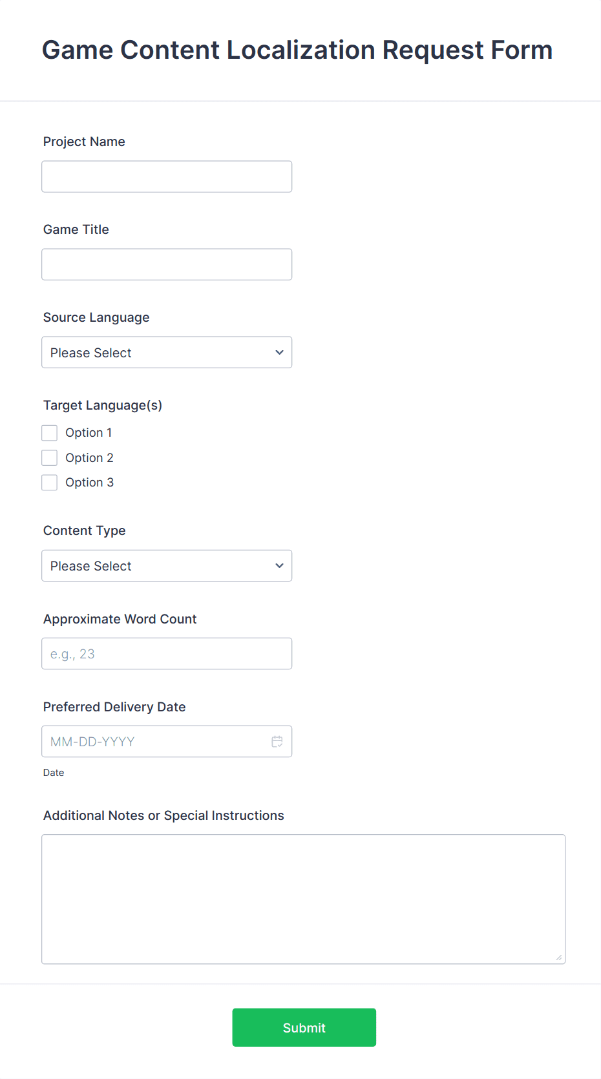Click the Preferred Delivery Date field

point(155,742)
